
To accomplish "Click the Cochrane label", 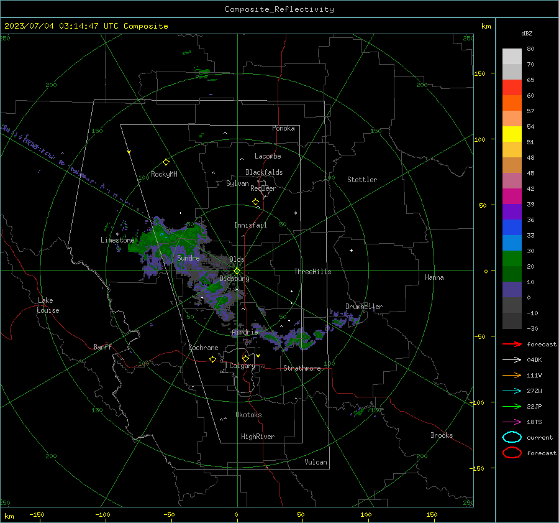I will pos(203,348).
